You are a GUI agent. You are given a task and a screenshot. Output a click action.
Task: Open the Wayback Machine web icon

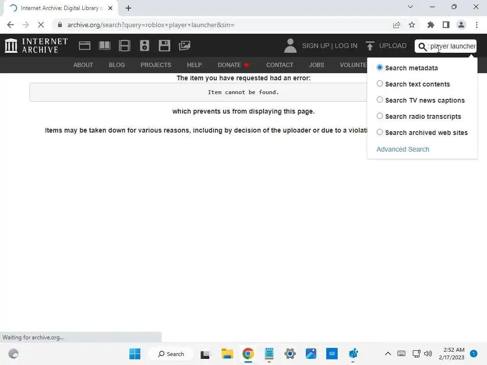click(85, 46)
